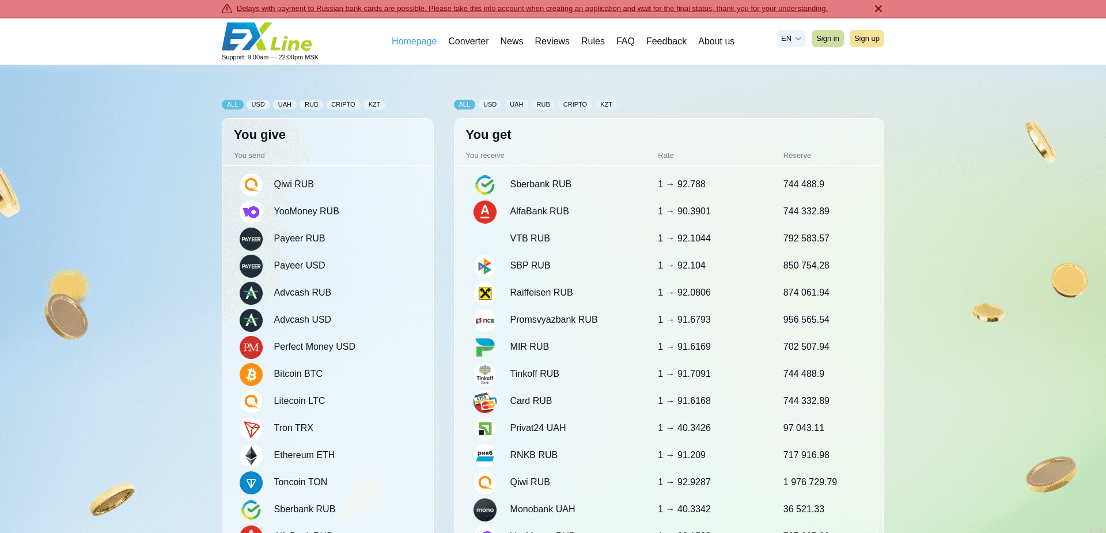Select the Perfect Money USD icon
1106x533 pixels.
251,347
